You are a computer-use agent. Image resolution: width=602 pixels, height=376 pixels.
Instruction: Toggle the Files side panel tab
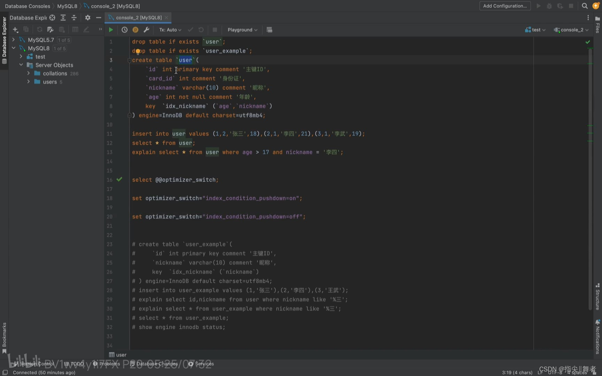click(x=597, y=25)
